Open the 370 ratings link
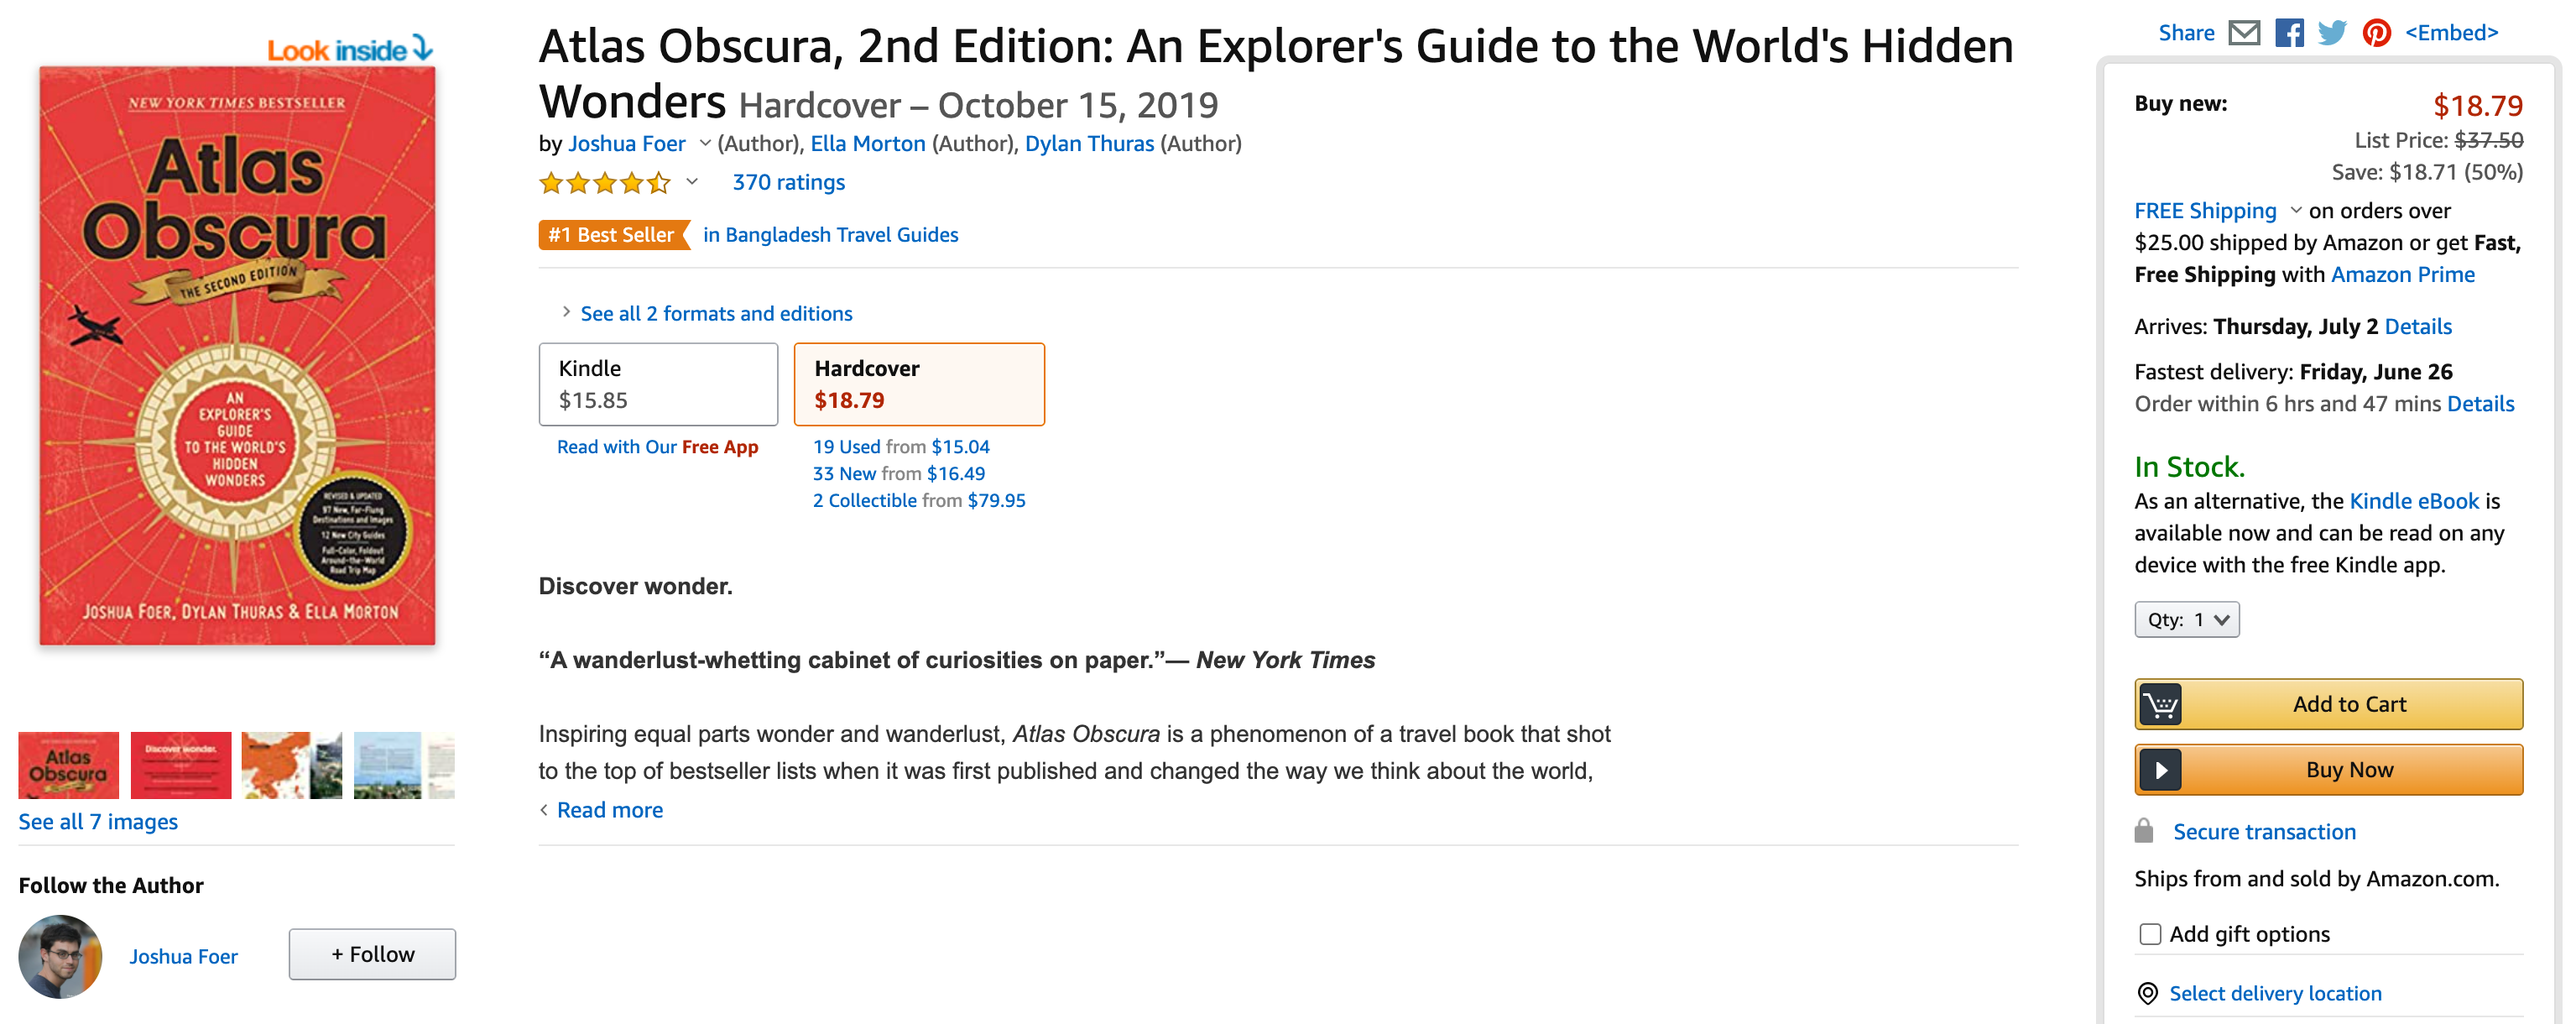The height and width of the screenshot is (1024, 2576). click(x=788, y=182)
